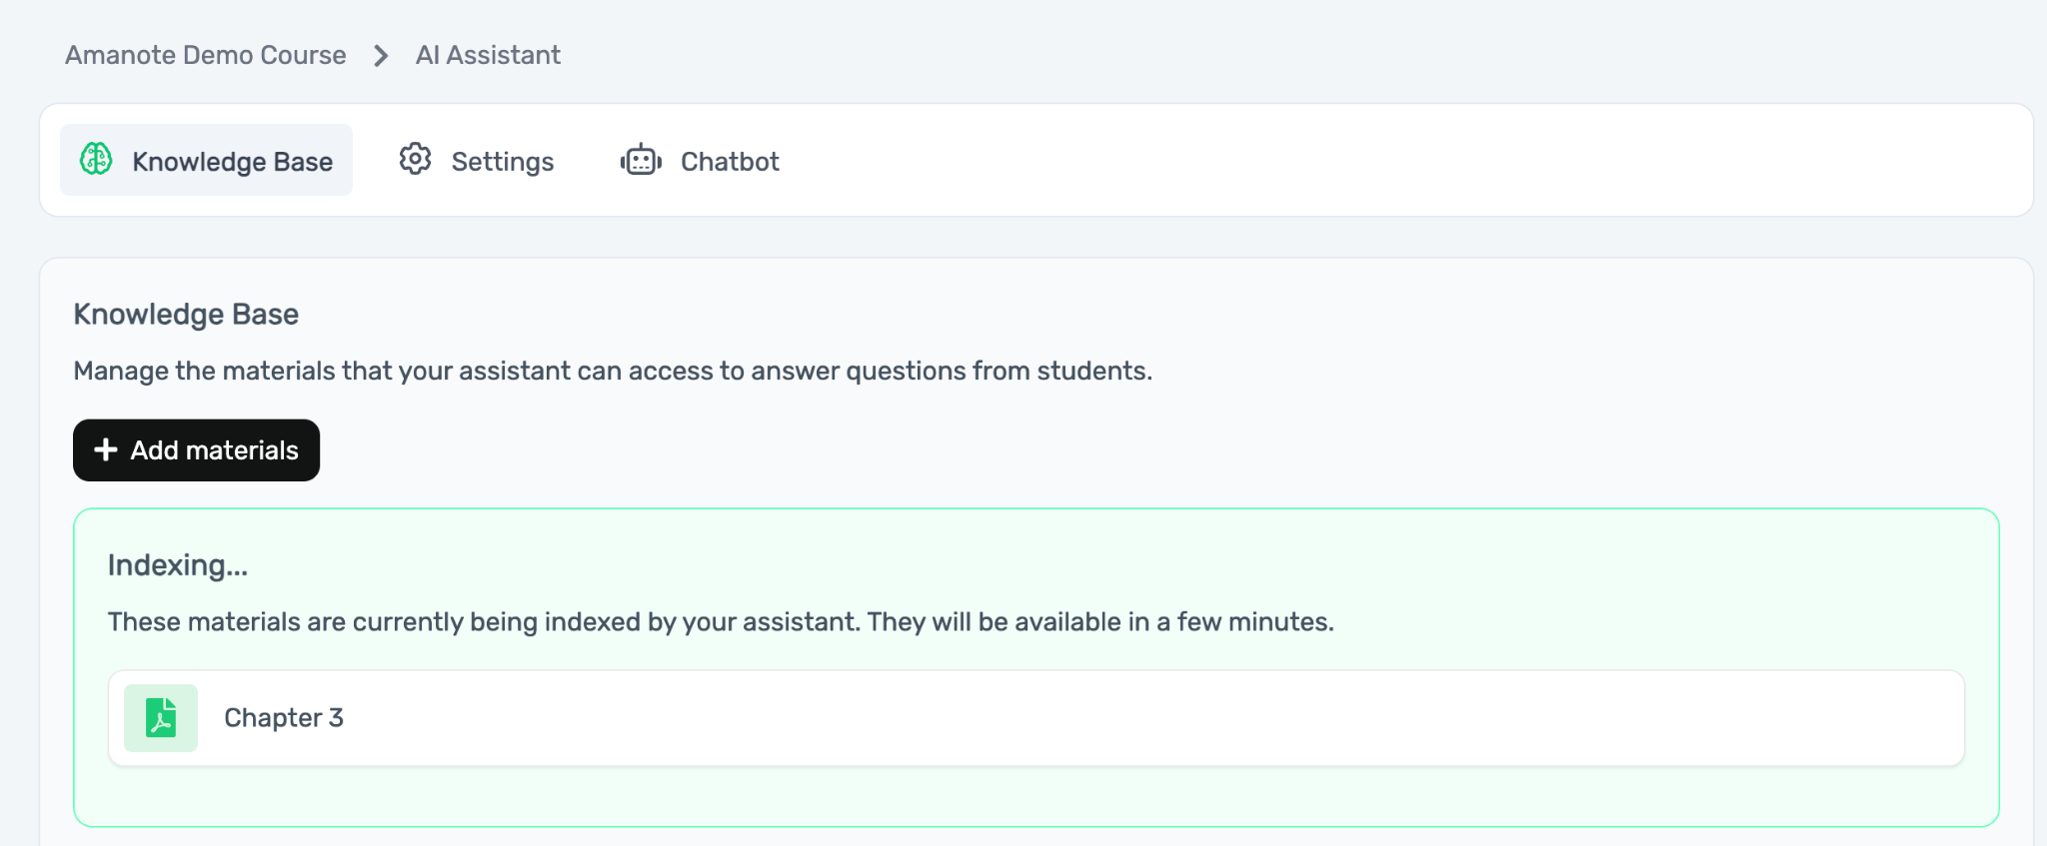Click the Indexing... heading
The height and width of the screenshot is (846, 2047).
coord(178,565)
